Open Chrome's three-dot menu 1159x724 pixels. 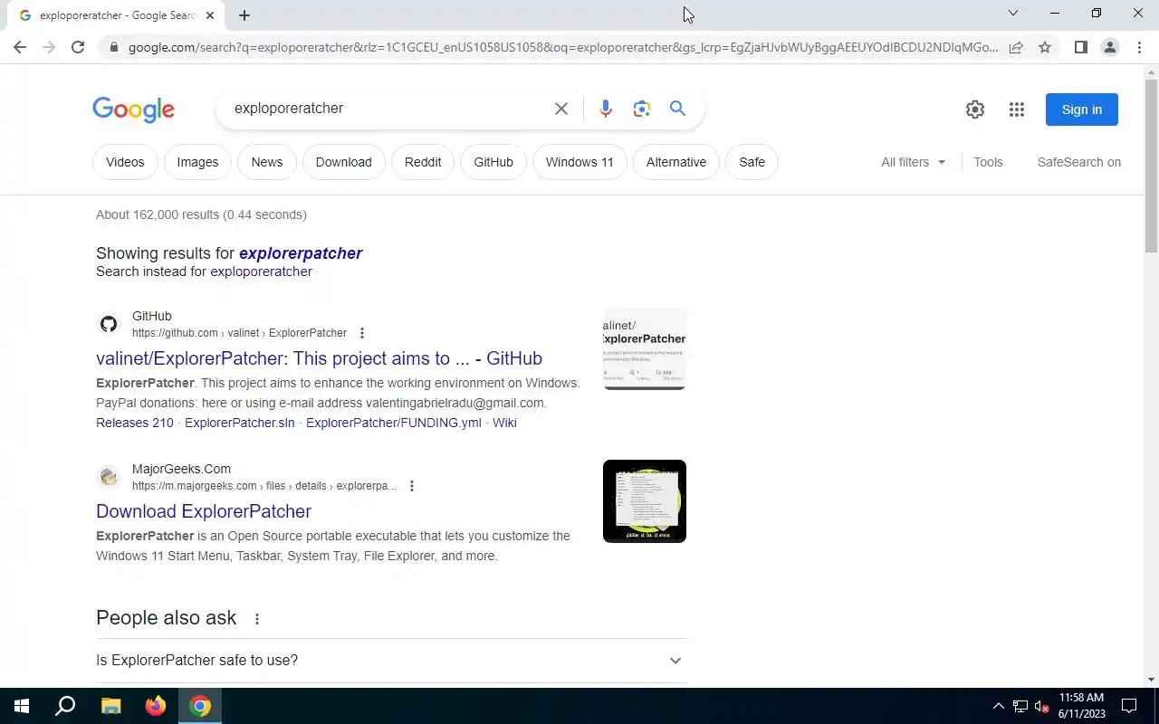point(1139,47)
